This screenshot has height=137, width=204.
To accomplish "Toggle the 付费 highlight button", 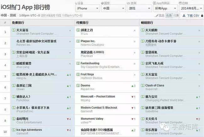I will coord(176,16).
